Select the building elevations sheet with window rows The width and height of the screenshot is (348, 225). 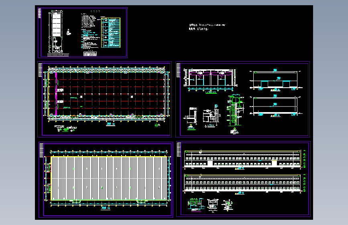(x=243, y=179)
